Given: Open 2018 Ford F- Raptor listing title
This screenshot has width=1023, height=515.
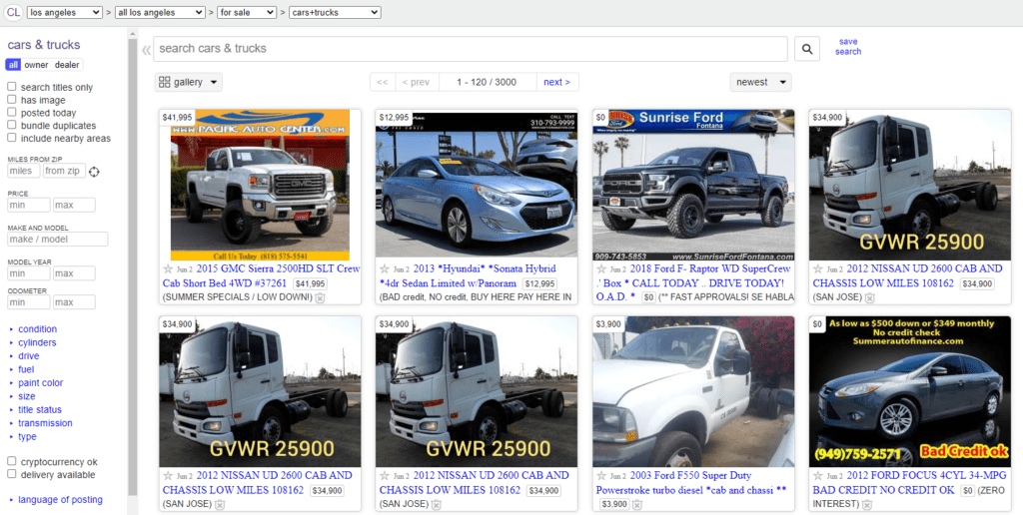Looking at the screenshot, I should (x=694, y=282).
